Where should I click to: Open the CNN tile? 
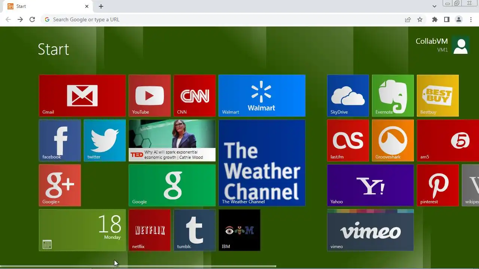pyautogui.click(x=195, y=96)
